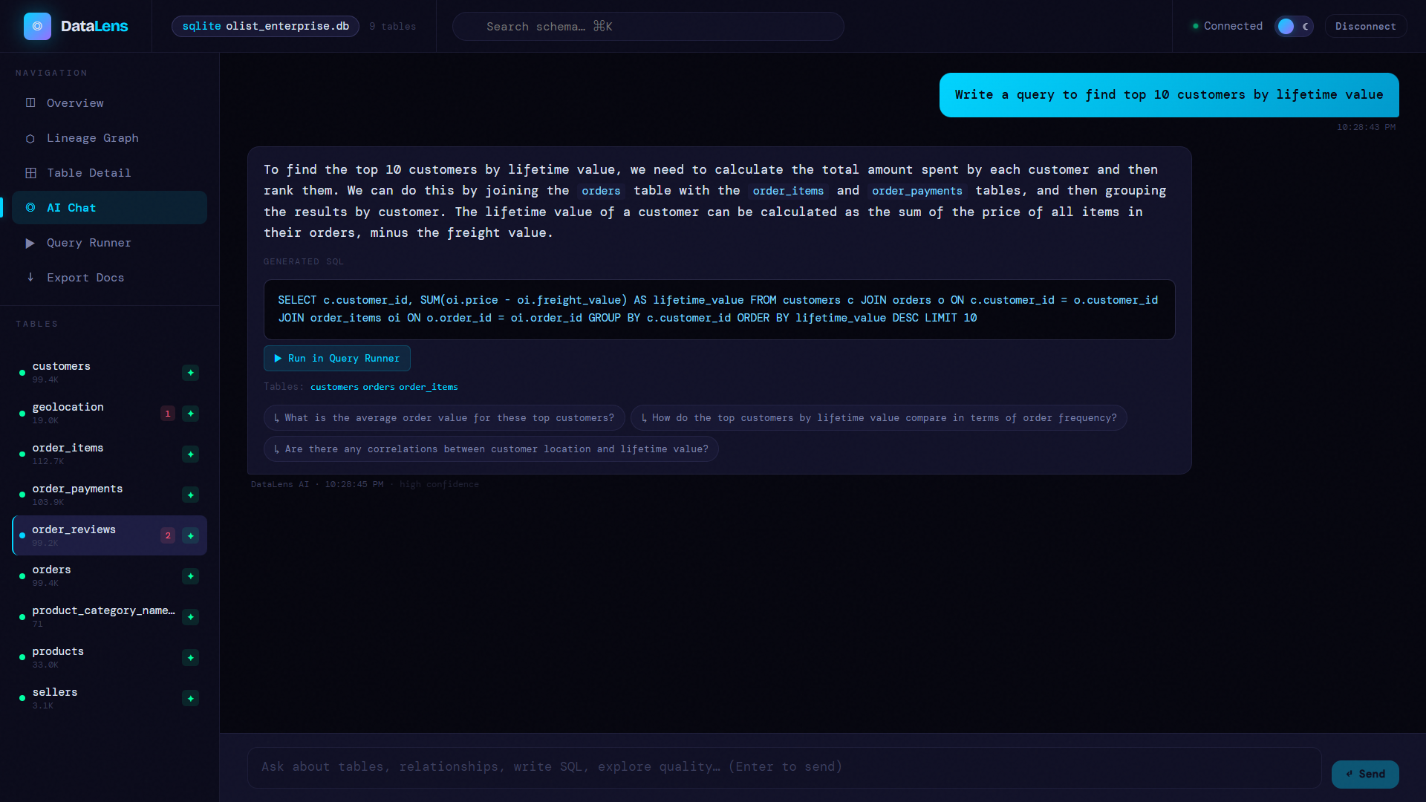The image size is (1426, 802).
Task: Click the sparkle icon next to customers
Action: [x=191, y=373]
